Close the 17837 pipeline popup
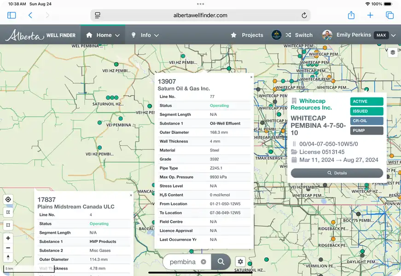The width and height of the screenshot is (401, 276). coord(131,195)
